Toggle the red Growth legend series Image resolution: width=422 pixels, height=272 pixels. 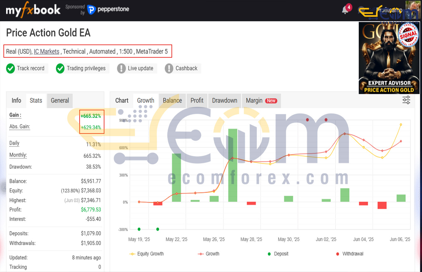pos(208,254)
